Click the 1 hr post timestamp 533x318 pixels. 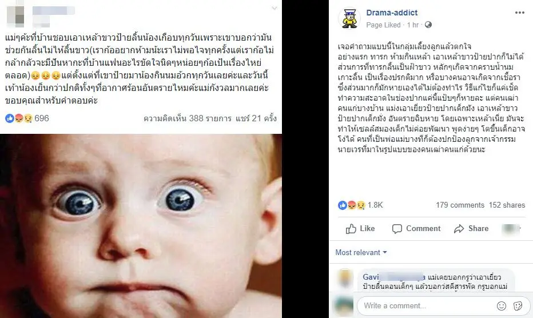point(413,25)
